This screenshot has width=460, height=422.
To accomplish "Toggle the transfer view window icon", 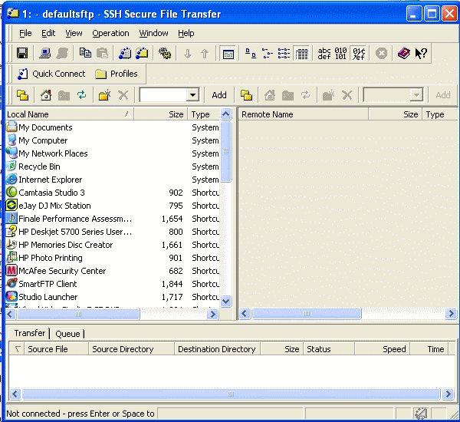I will [228, 54].
